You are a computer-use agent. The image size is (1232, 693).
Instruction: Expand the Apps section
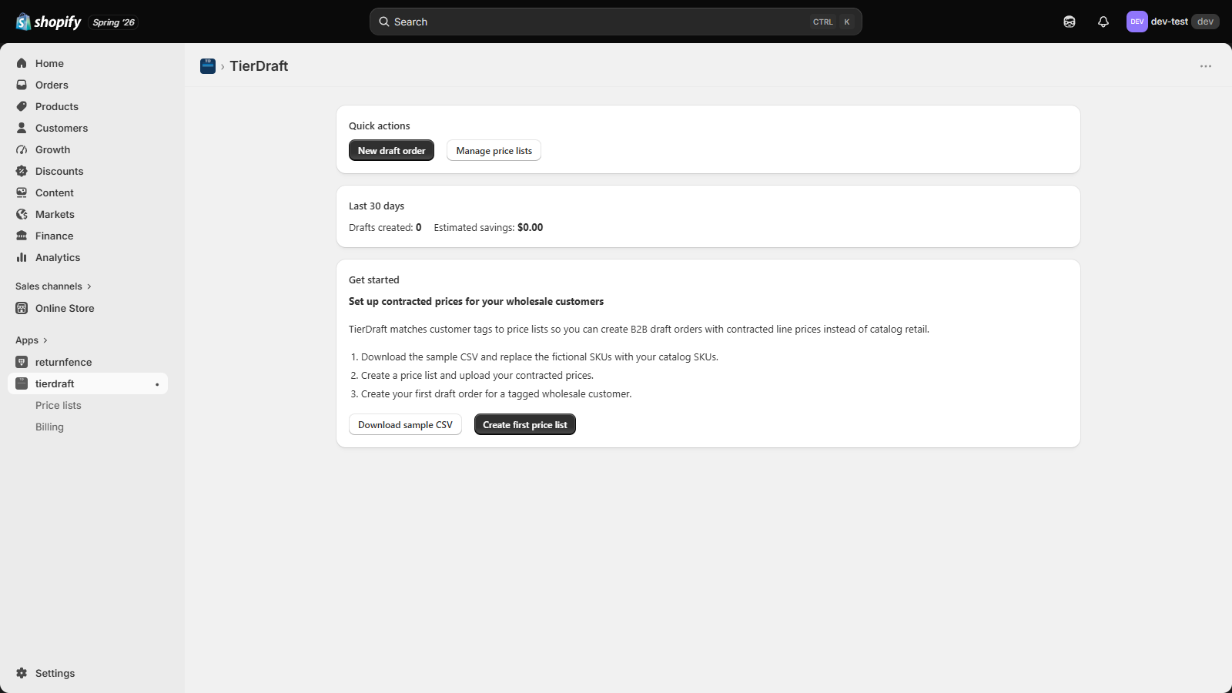pyautogui.click(x=32, y=340)
